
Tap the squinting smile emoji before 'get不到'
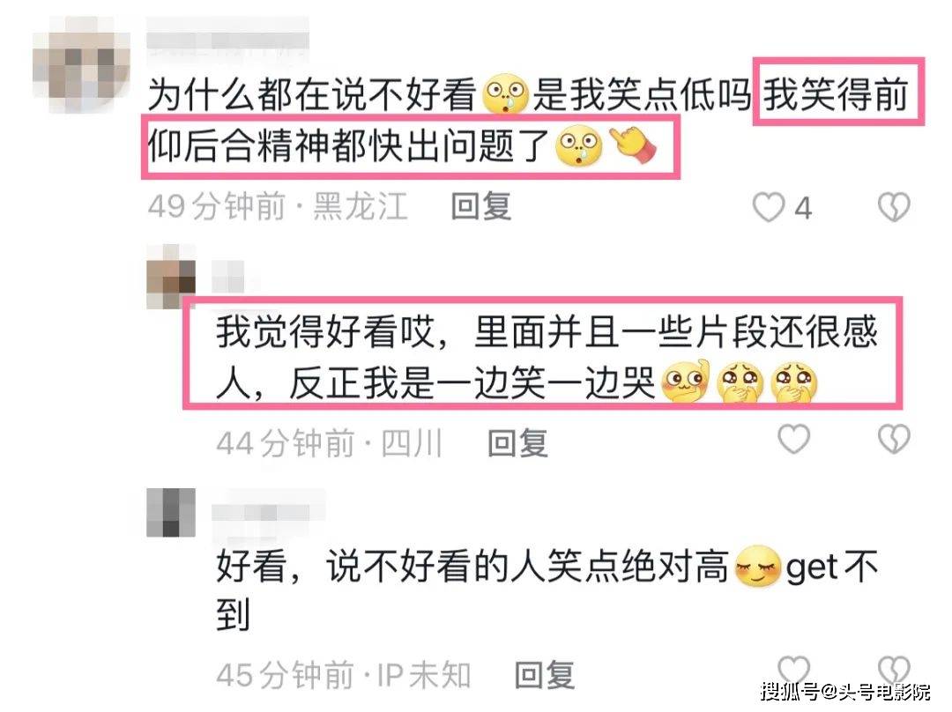757,567
